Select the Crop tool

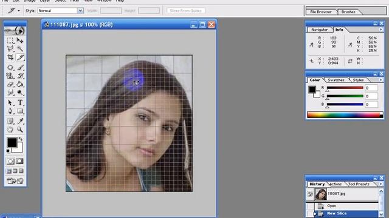[10, 58]
